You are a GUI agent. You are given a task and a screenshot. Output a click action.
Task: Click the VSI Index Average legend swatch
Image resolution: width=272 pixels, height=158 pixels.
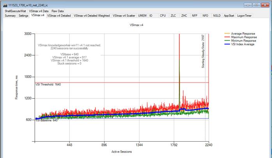(x=227, y=44)
